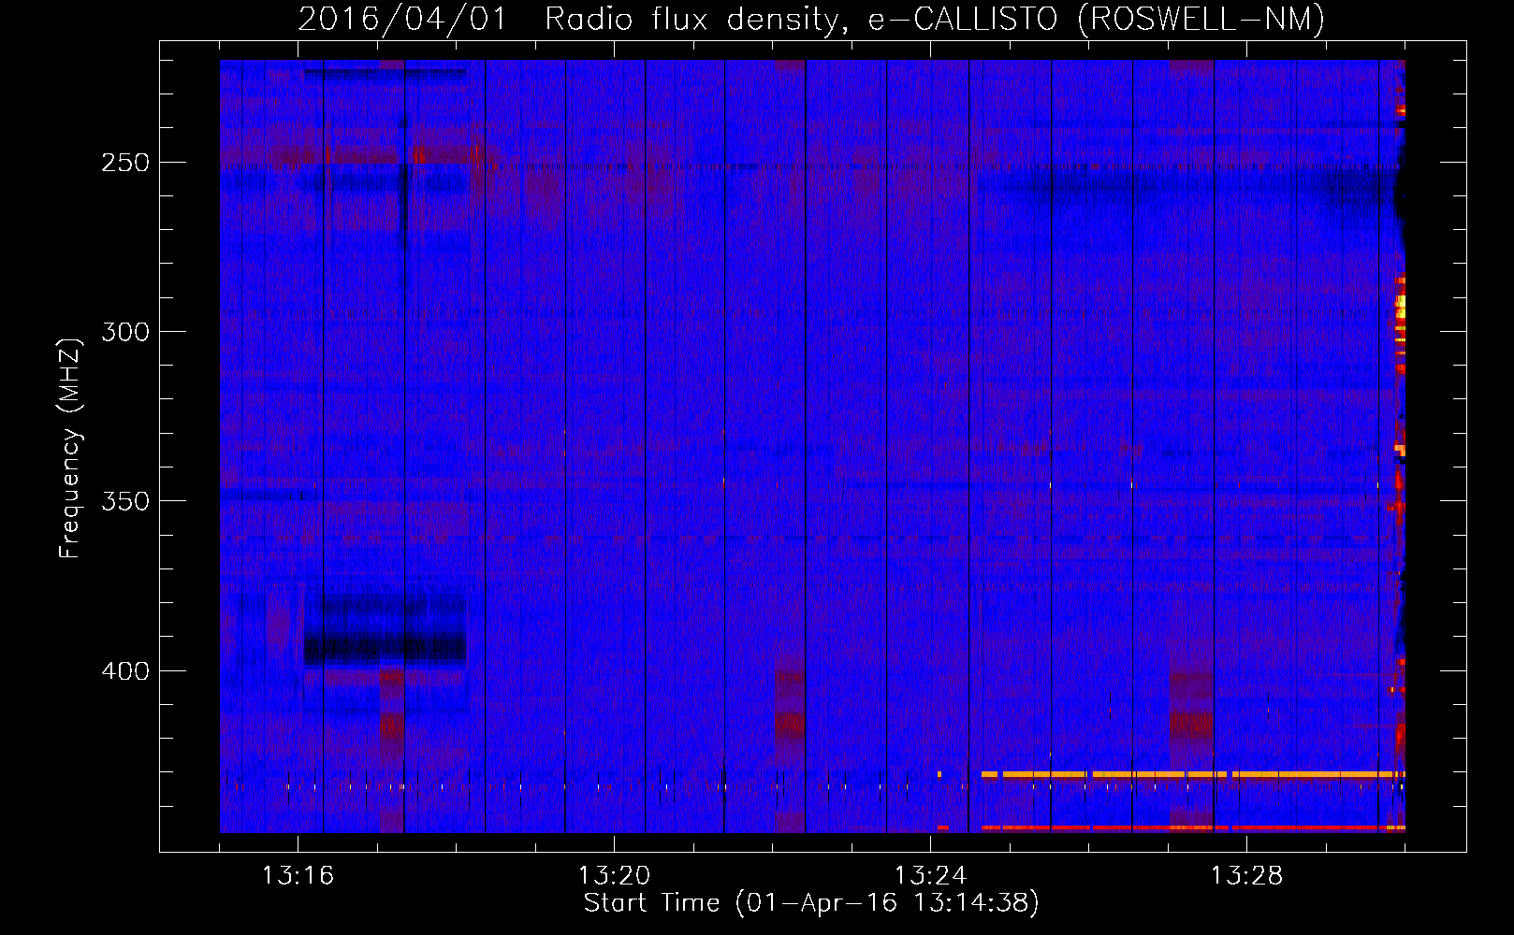This screenshot has height=935, width=1514.
Task: Select the 400 frequency tick label
Action: point(125,671)
